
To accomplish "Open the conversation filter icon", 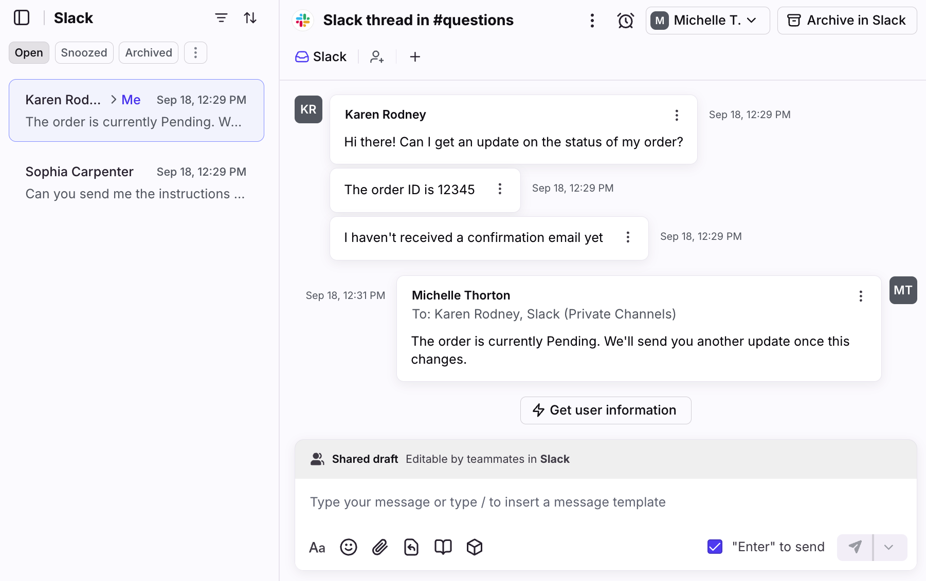I will [221, 18].
